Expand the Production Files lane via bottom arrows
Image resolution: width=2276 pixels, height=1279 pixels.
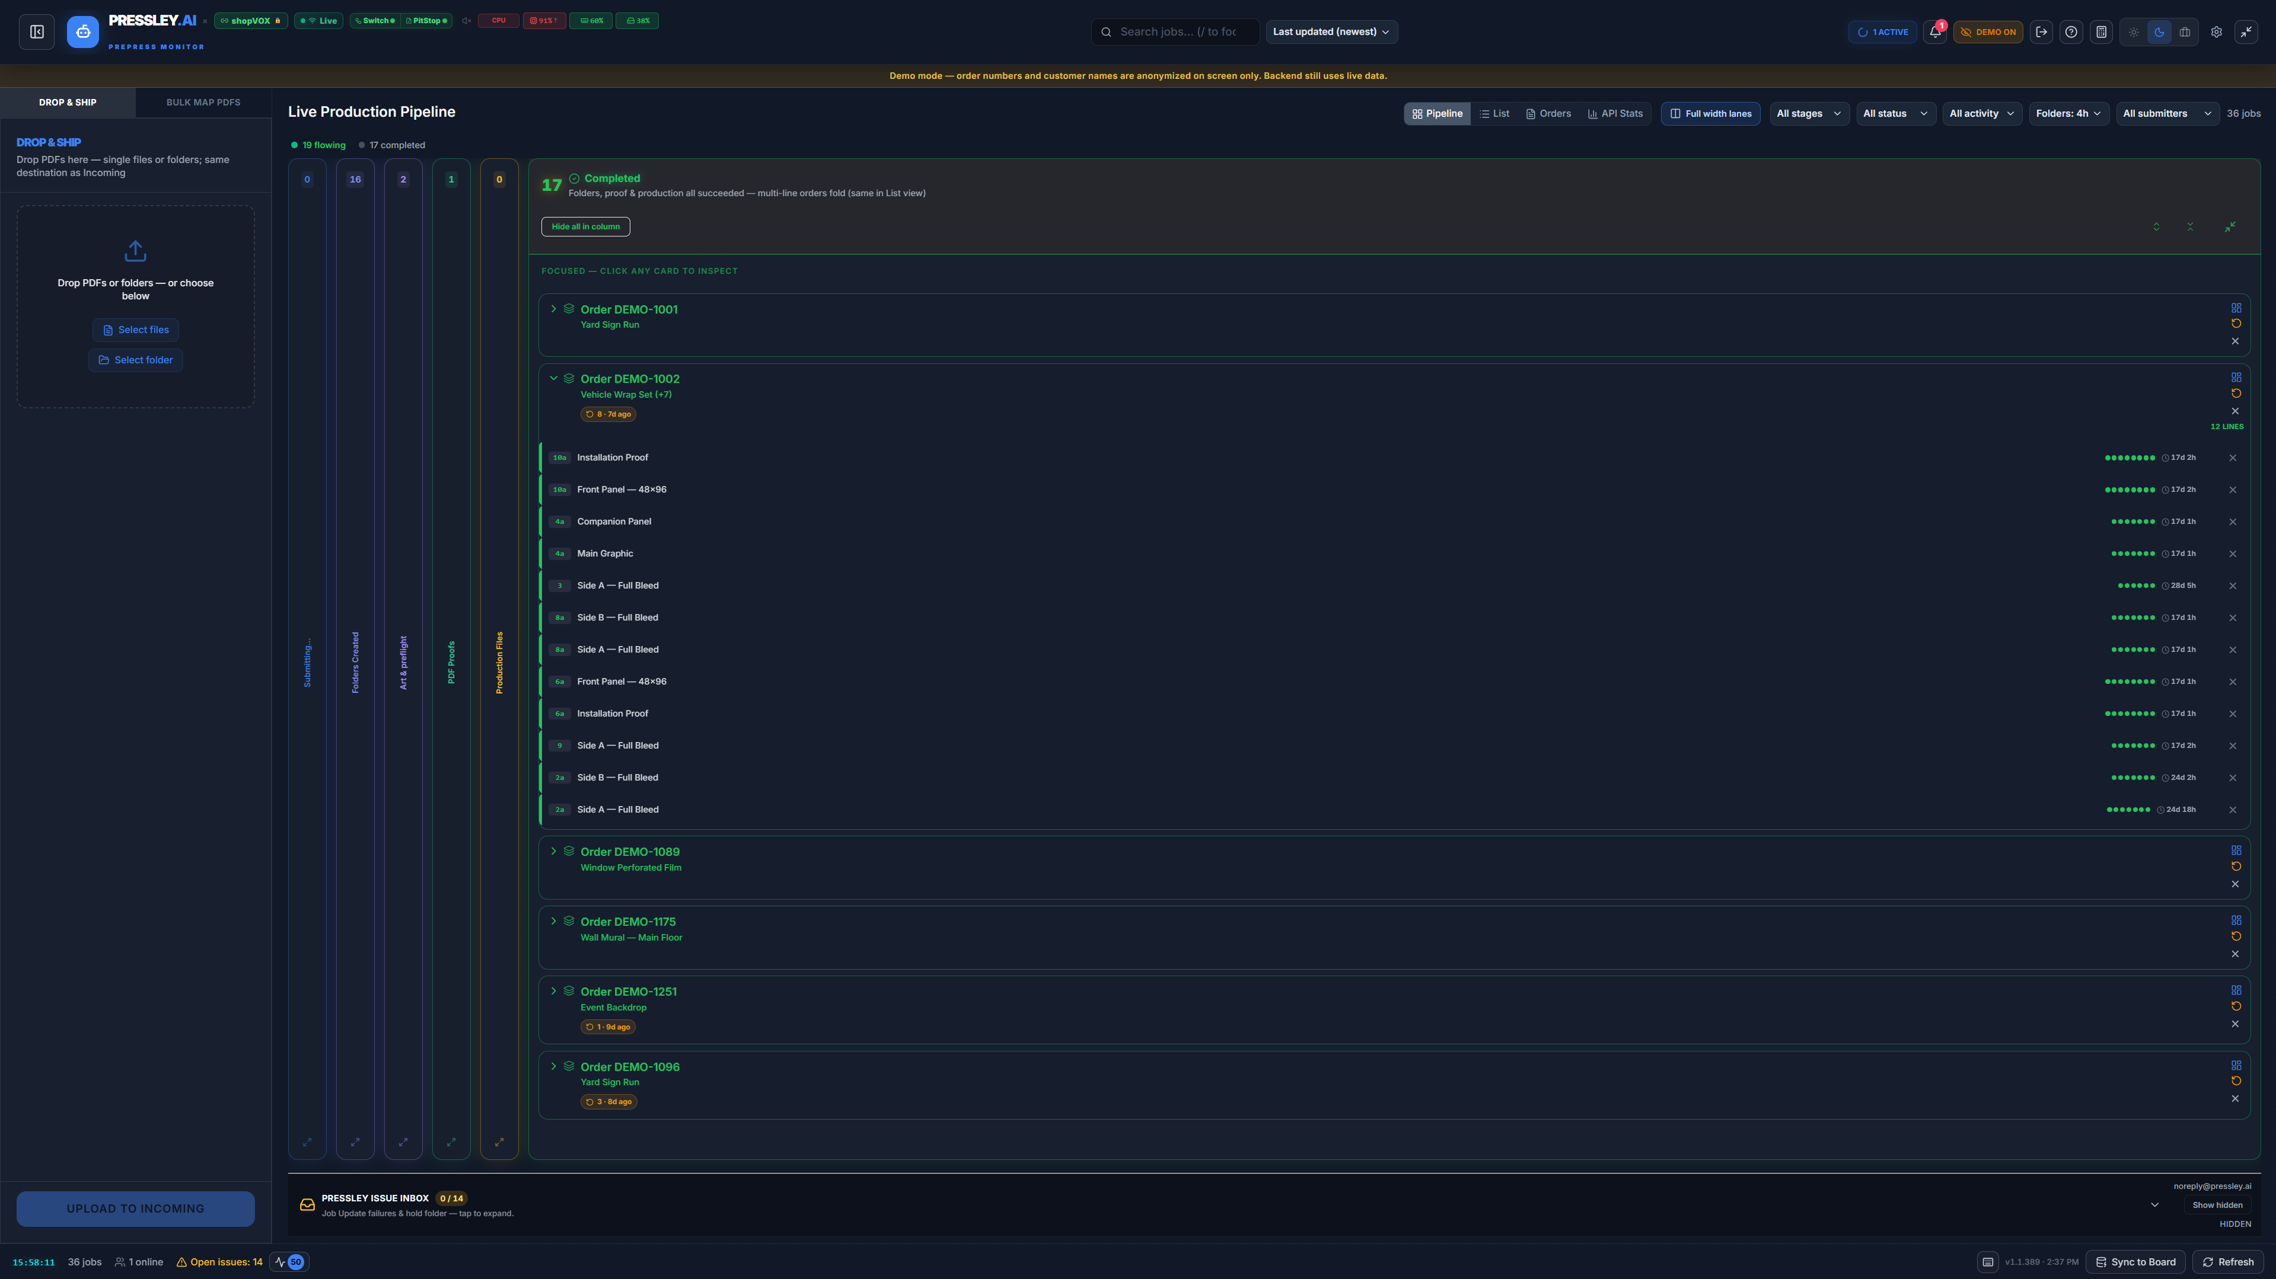[499, 1142]
